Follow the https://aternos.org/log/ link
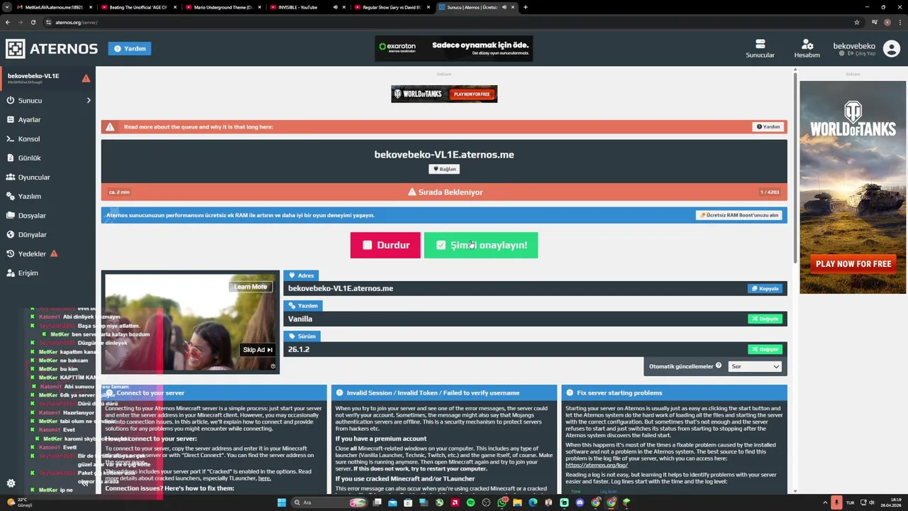Screen dimensions: 908x511 click(597, 465)
